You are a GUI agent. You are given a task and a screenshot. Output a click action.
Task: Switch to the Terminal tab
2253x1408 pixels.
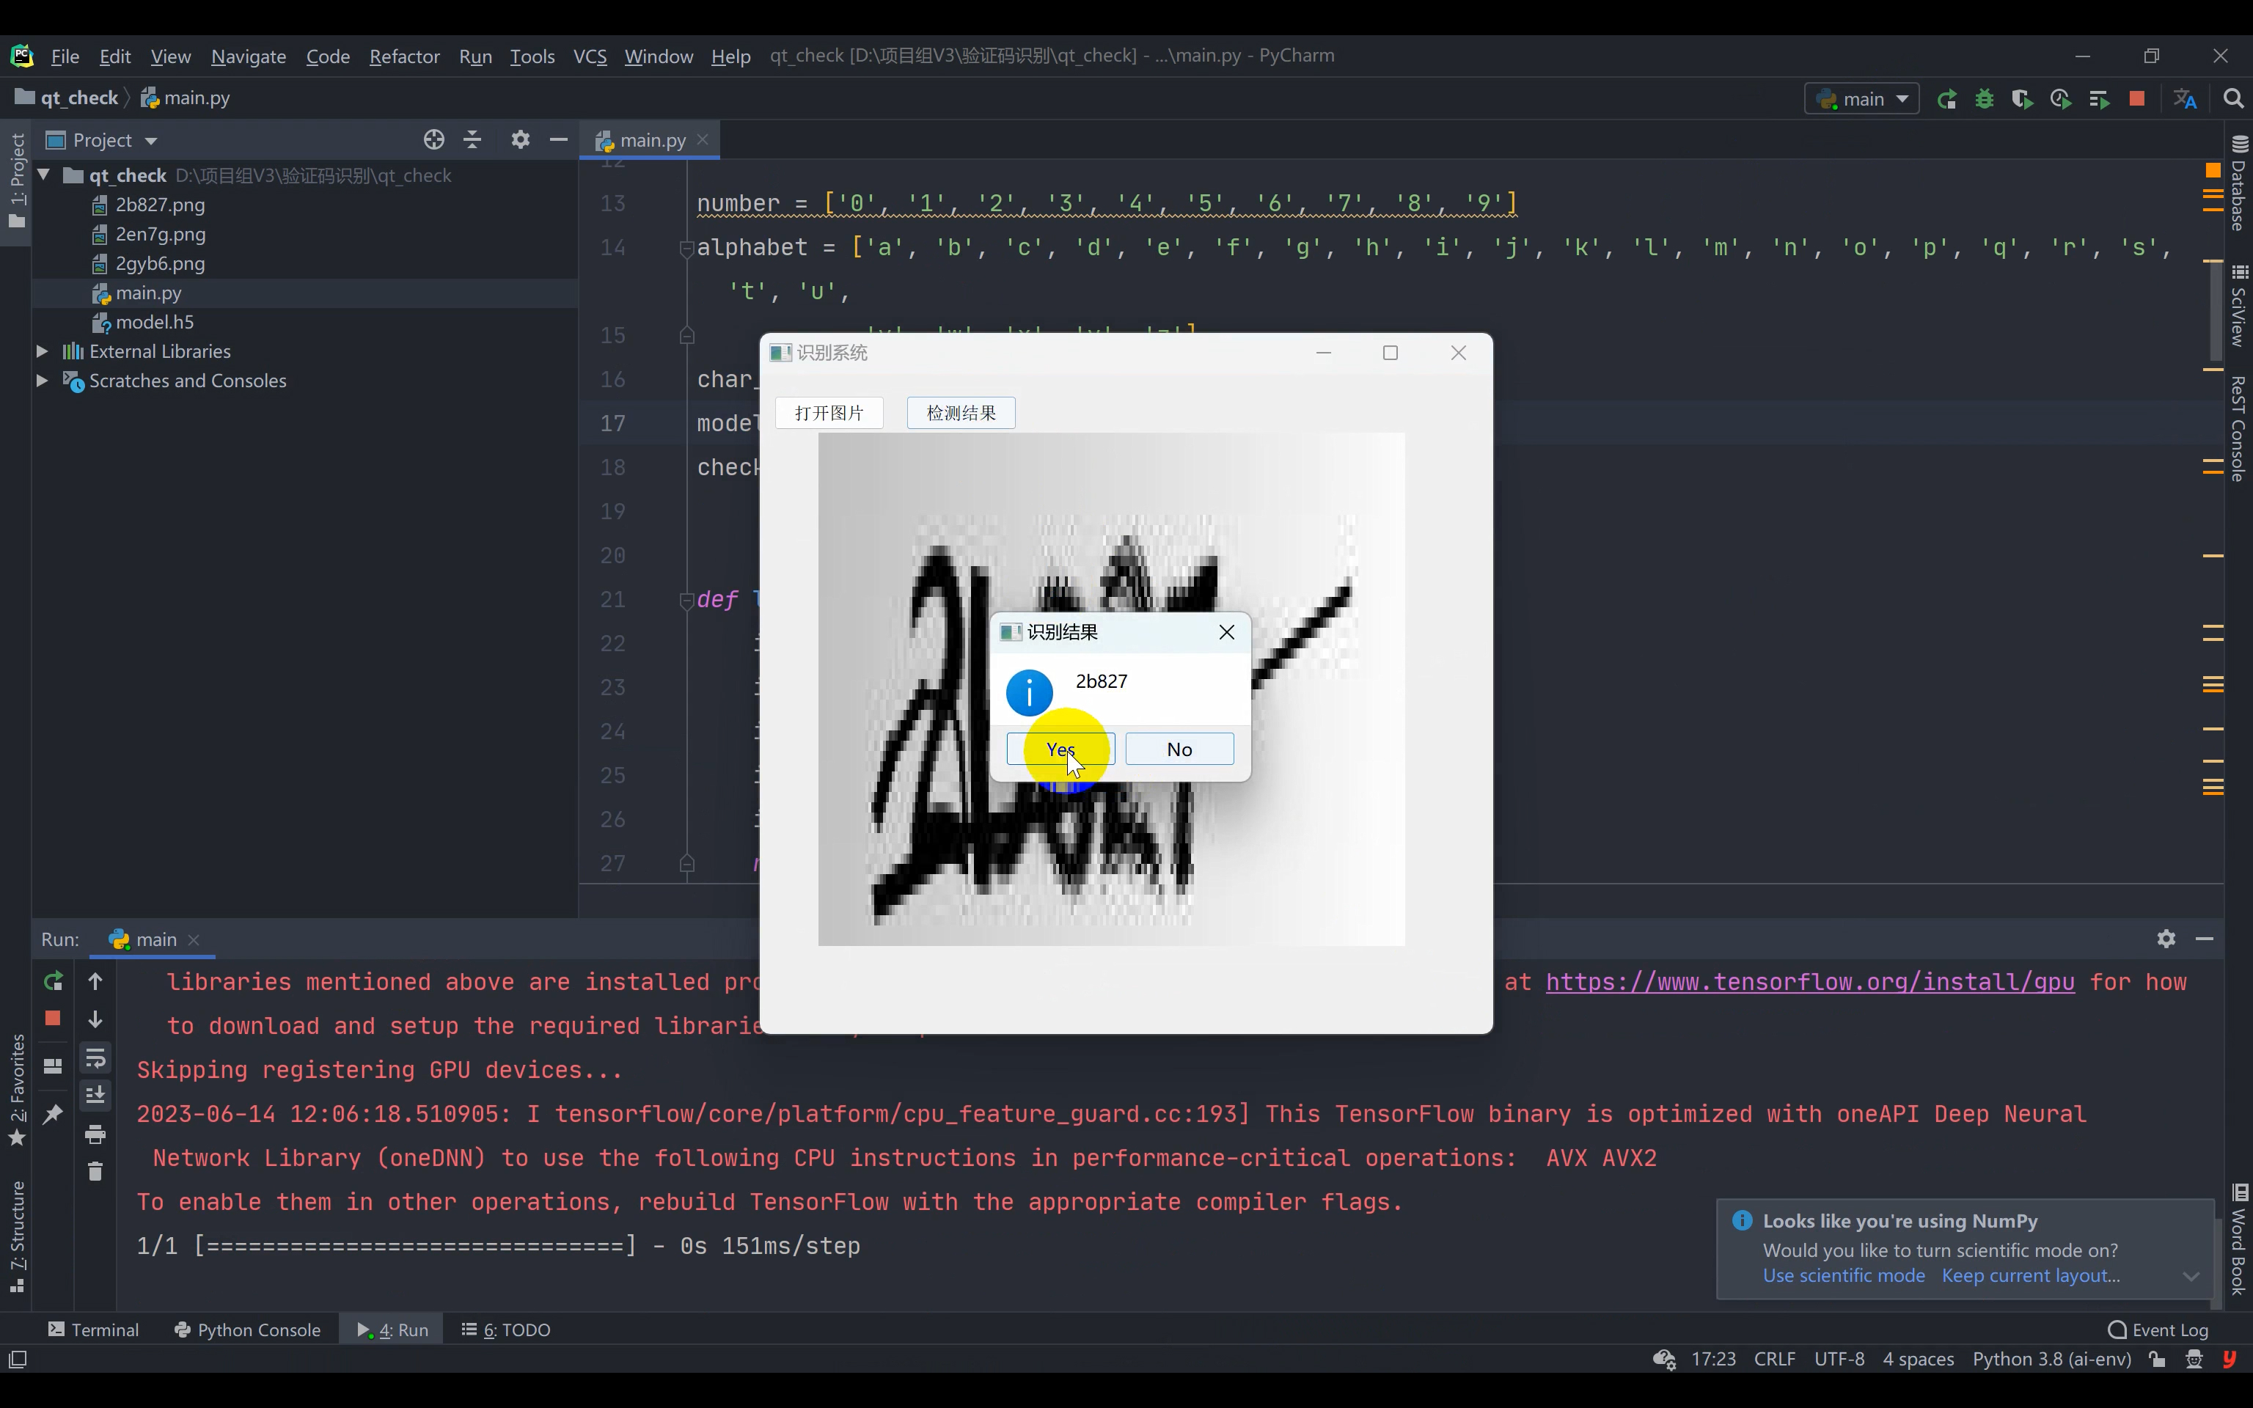pos(93,1330)
